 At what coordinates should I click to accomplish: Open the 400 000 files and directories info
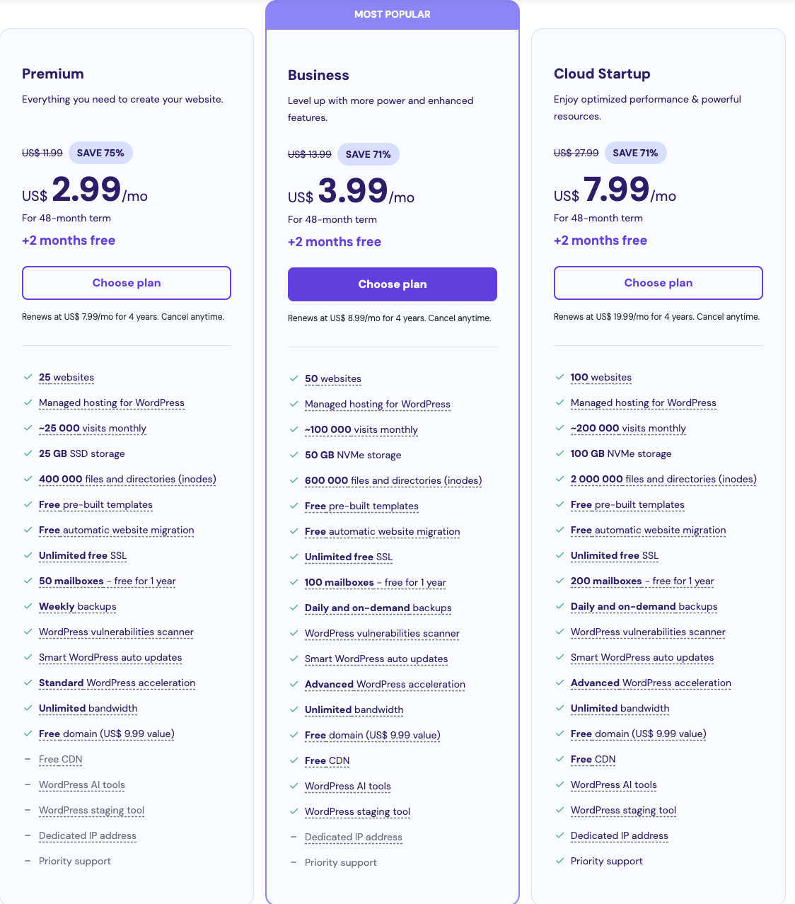(127, 479)
